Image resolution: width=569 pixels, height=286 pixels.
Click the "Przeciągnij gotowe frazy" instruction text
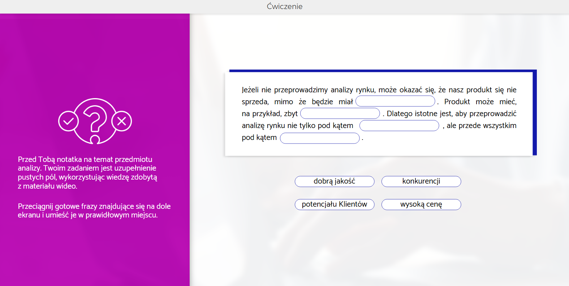coord(94,211)
